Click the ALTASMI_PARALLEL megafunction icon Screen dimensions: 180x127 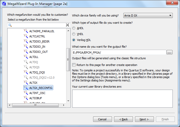pyautogui.click(x=26, y=31)
